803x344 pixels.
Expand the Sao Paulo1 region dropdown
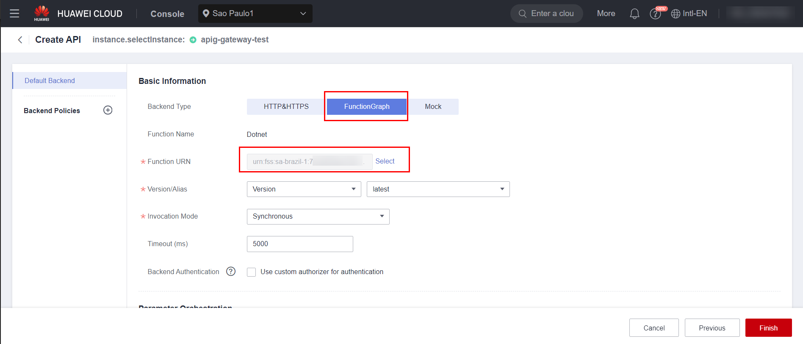point(255,14)
